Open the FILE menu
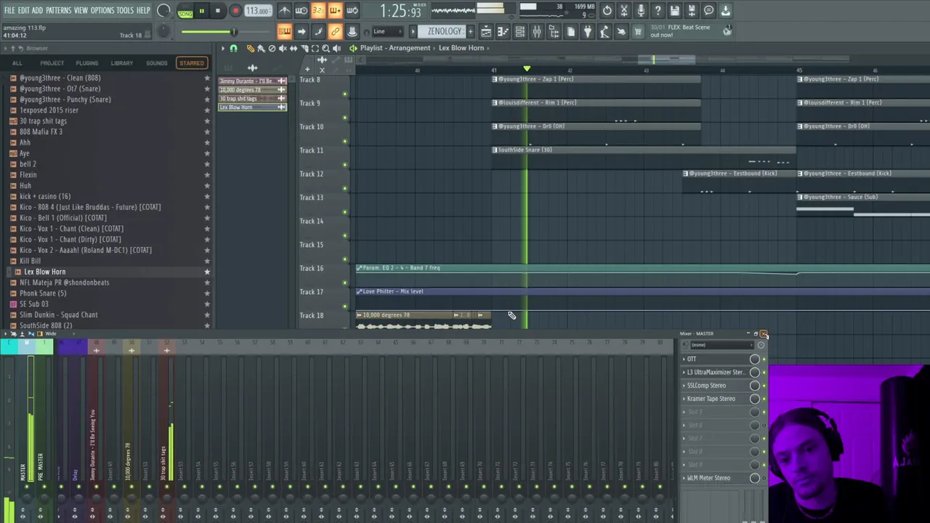Image resolution: width=930 pixels, height=523 pixels. tap(9, 10)
